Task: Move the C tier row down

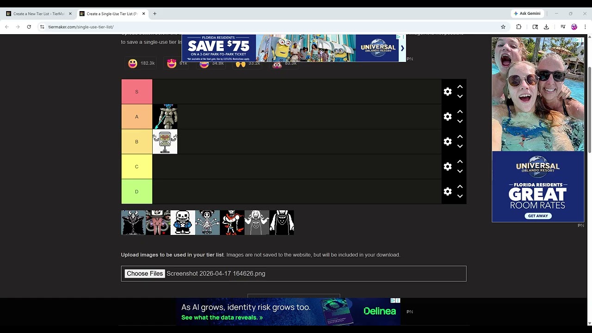Action: (x=460, y=171)
